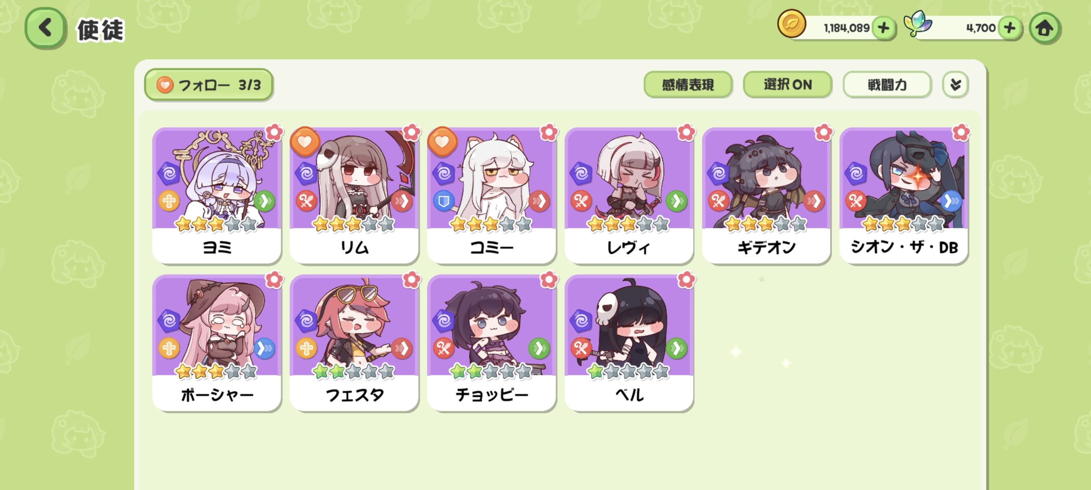
Task: Open ギデオン character details
Action: tap(766, 195)
